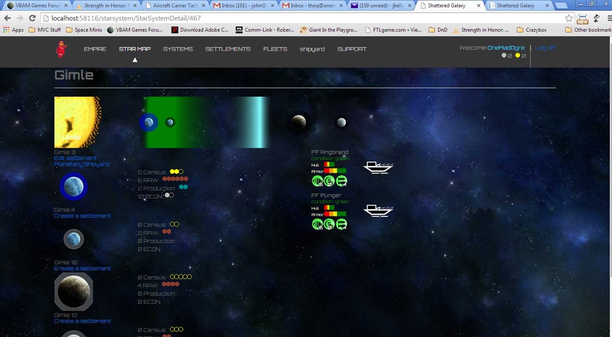Click the desk lamp extension icon
Screen dimensions: 612x337
597,18
